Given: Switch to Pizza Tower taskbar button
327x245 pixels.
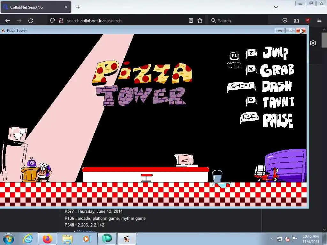Looking at the screenshot, I should coord(126,239).
